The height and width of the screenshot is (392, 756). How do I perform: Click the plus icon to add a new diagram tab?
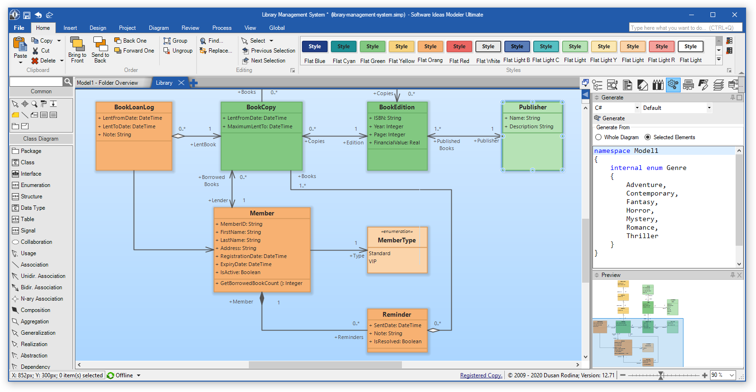pyautogui.click(x=193, y=83)
